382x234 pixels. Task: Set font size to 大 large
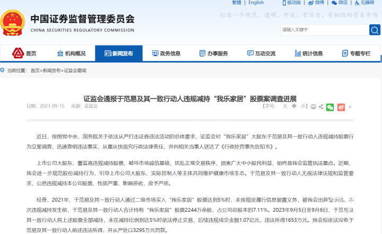[x=285, y=106]
